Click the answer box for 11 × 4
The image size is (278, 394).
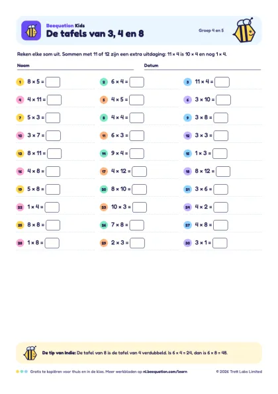click(222, 82)
